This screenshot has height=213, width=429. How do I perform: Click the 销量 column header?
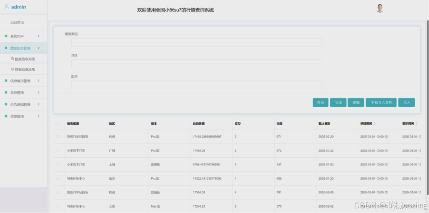[279, 124]
